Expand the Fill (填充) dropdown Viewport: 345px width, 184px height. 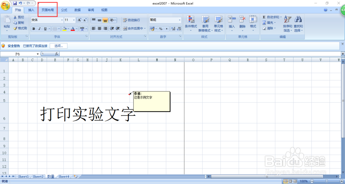click(x=275, y=23)
